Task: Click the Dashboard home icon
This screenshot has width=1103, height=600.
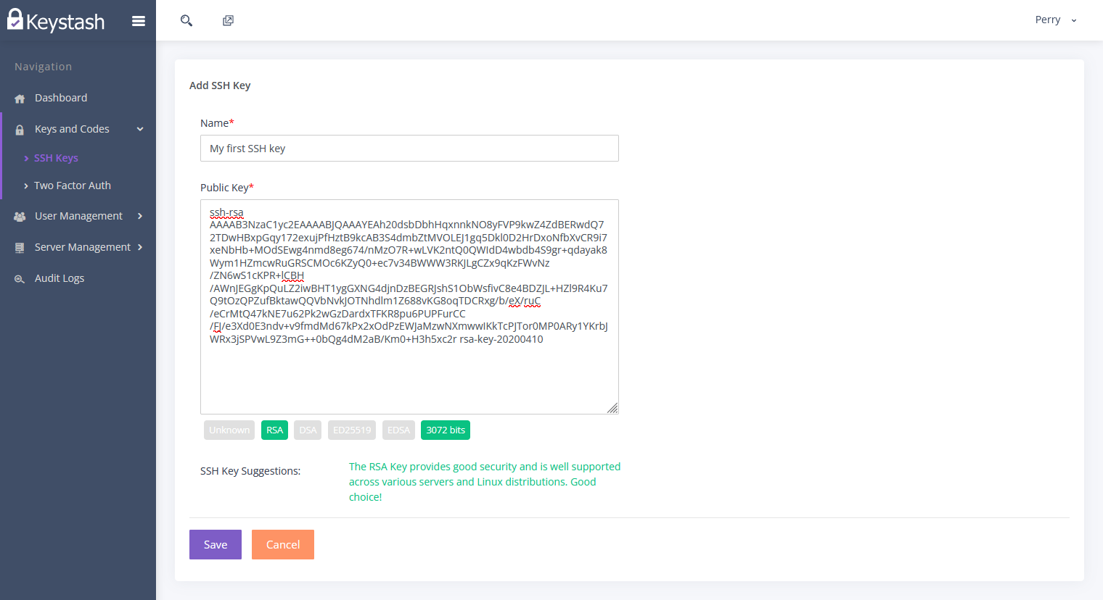Action: (x=20, y=99)
